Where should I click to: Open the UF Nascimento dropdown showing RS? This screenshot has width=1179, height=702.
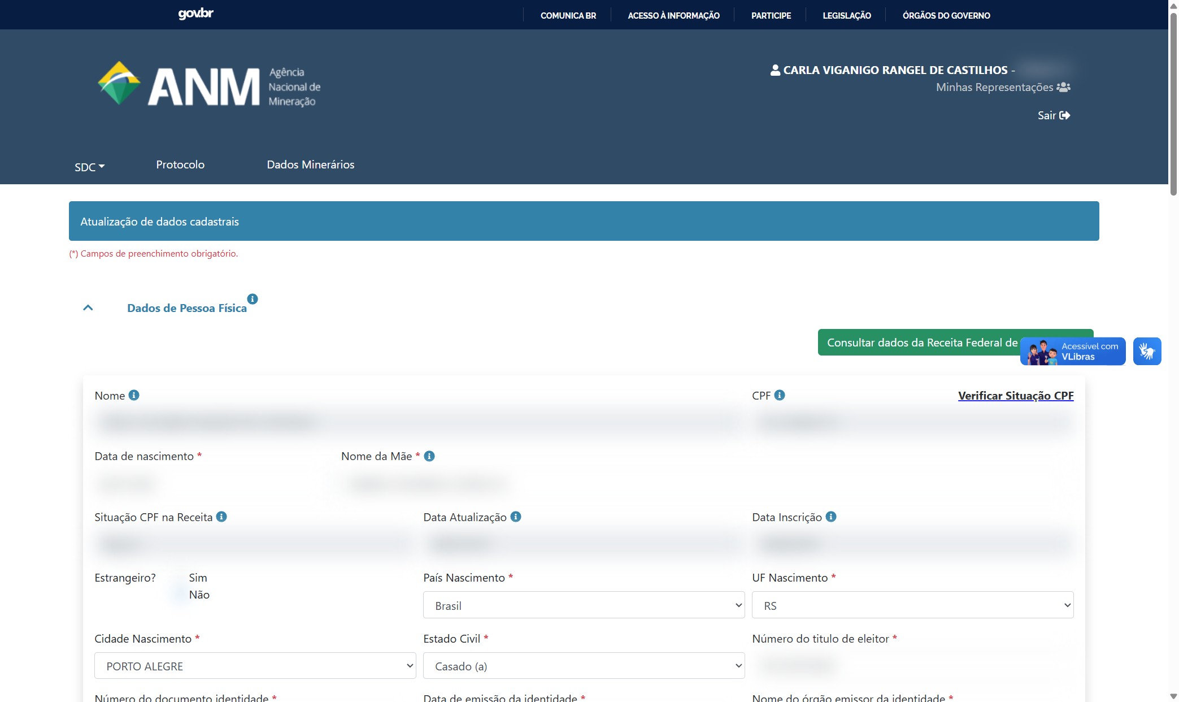pyautogui.click(x=912, y=605)
